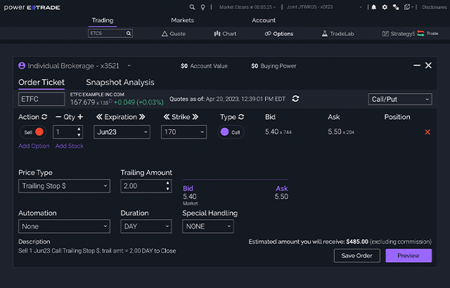450x288 pixels.
Task: Open the Call/Put strategy dropdown
Action: [400, 99]
